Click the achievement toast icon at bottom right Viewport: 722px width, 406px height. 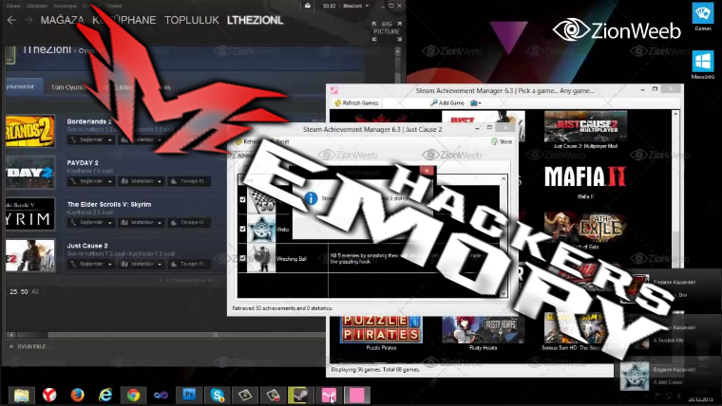[634, 376]
